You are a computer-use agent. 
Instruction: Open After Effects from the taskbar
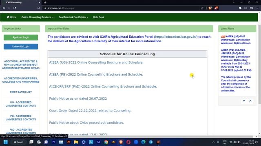(x=98, y=142)
